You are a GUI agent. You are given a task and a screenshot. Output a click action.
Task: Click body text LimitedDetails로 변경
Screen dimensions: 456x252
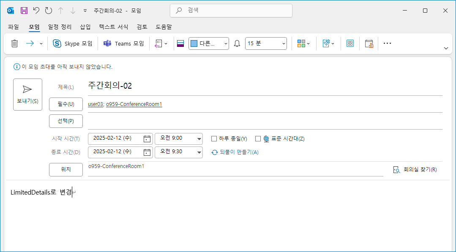coord(41,192)
